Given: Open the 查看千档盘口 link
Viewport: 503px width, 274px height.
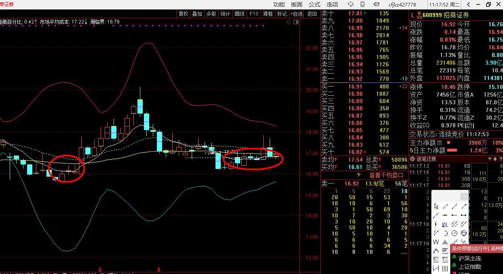Looking at the screenshot, I should [x=386, y=175].
